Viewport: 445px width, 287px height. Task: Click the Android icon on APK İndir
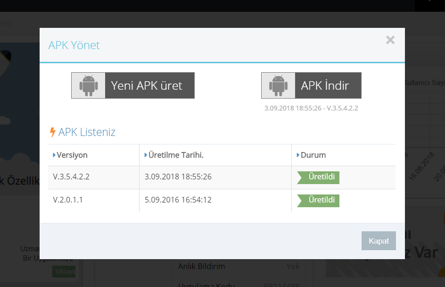tap(279, 85)
